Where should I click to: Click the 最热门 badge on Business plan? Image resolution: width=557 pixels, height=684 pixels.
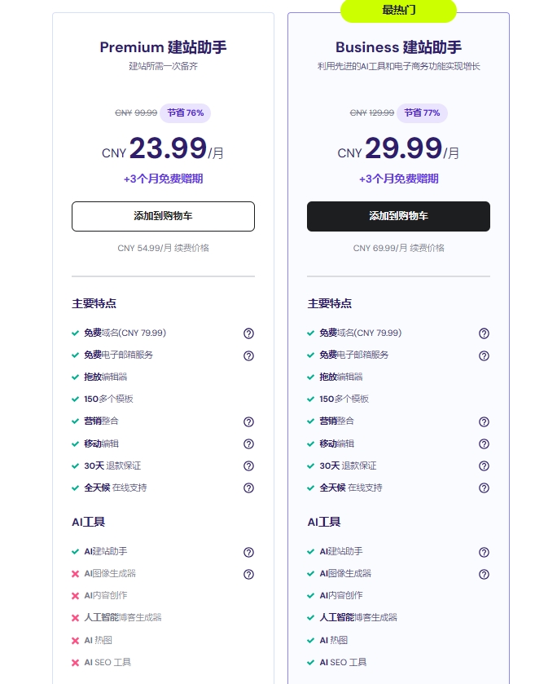[398, 10]
